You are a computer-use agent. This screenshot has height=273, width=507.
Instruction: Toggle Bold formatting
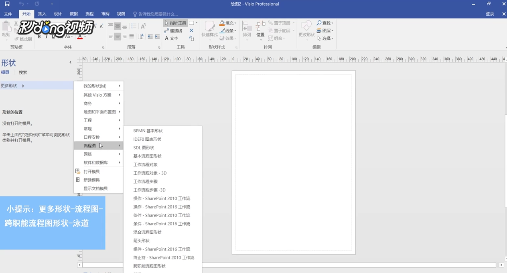pos(39,36)
